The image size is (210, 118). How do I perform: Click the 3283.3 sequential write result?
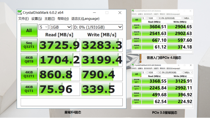coord(102,45)
